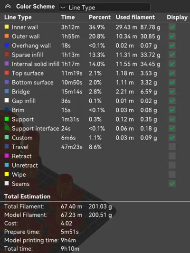Click the purple Internal solid infill swatch
Image resolution: width=190 pixels, height=253 pixels.
click(7, 64)
